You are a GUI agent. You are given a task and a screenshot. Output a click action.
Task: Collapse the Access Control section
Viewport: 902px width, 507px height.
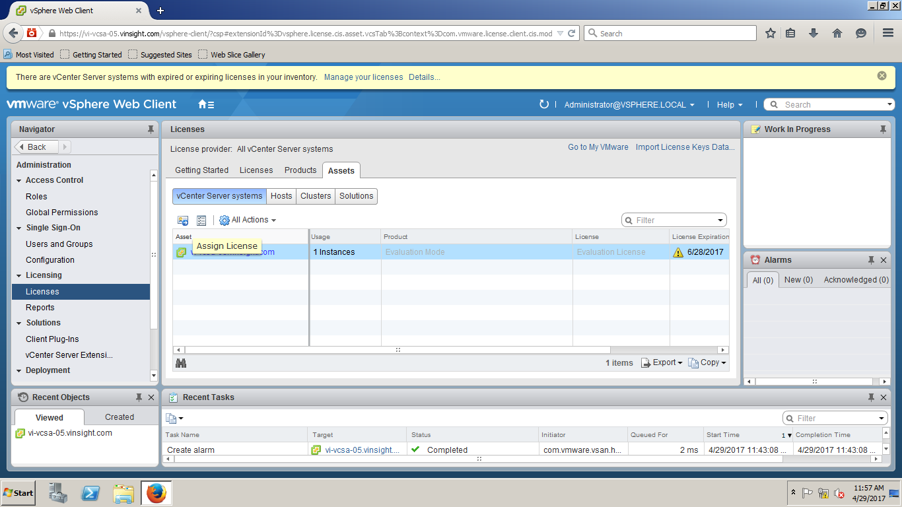[19, 180]
